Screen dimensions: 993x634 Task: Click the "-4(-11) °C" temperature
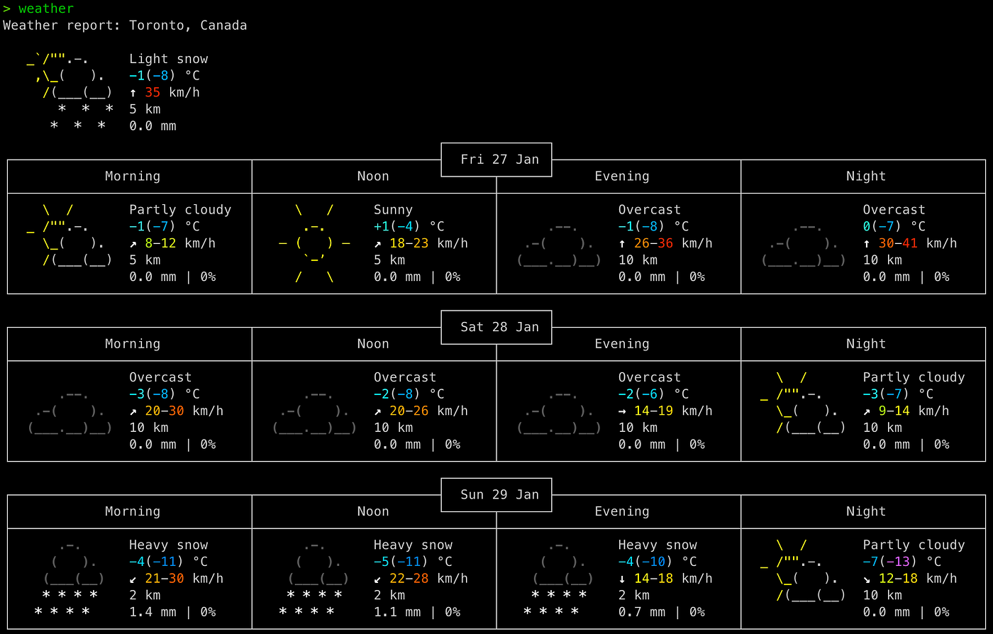(169, 562)
